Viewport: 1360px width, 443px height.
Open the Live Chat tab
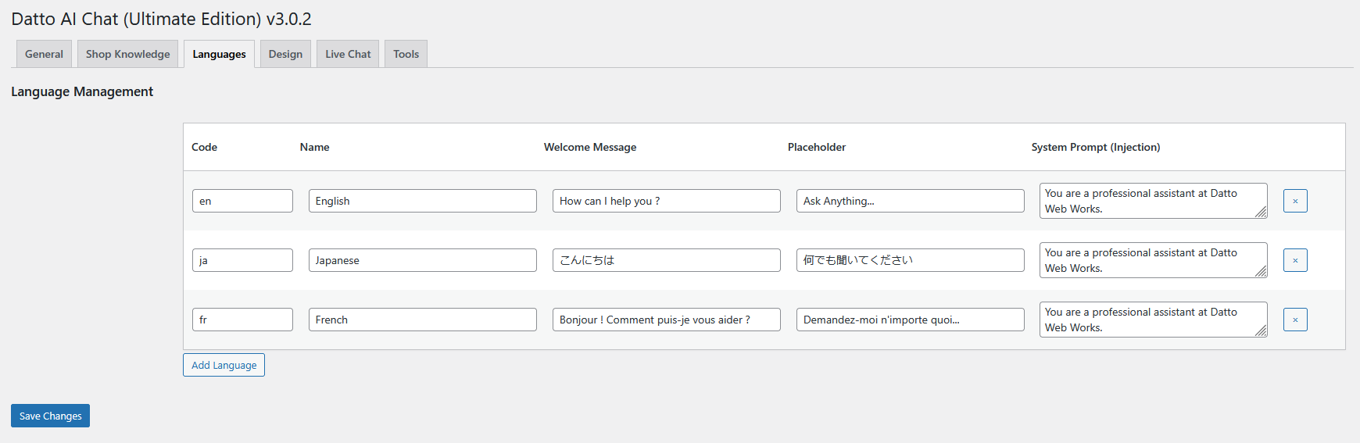coord(348,54)
